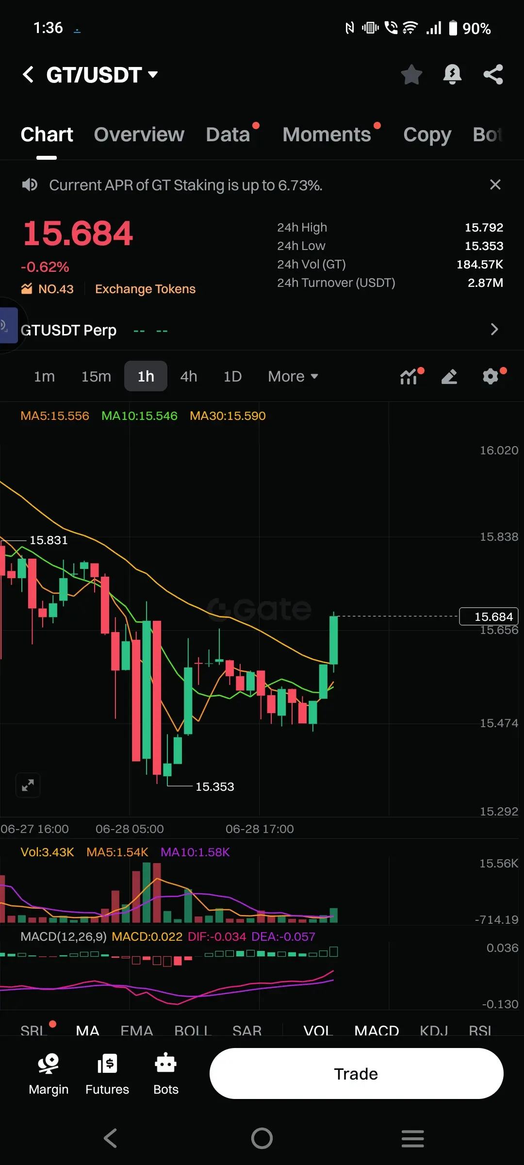Image resolution: width=524 pixels, height=1165 pixels.
Task: Switch to the Chart tab
Action: coord(47,134)
